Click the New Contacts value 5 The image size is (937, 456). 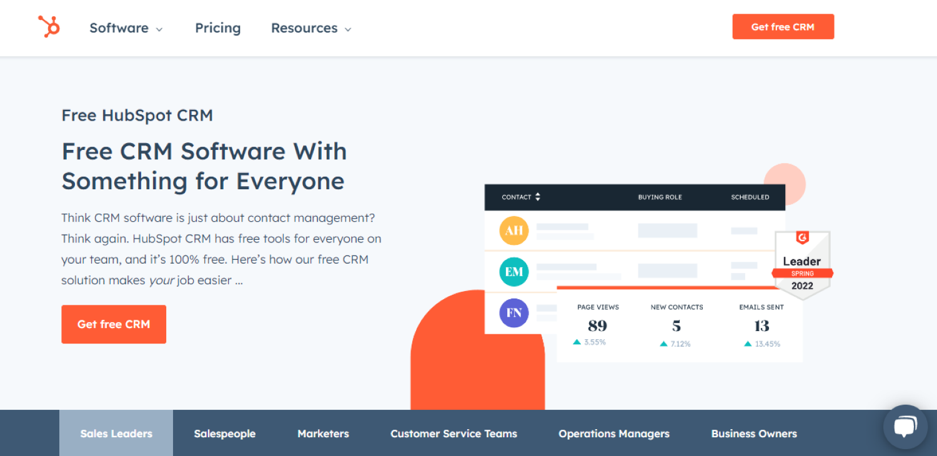(677, 325)
